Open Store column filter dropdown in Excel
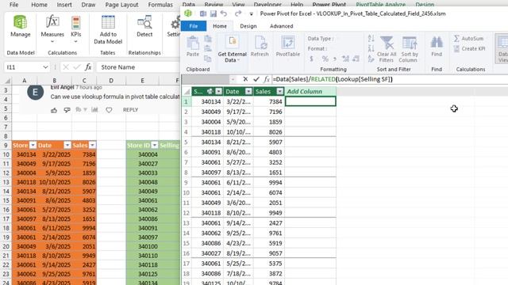The image size is (508, 285). (x=33, y=145)
